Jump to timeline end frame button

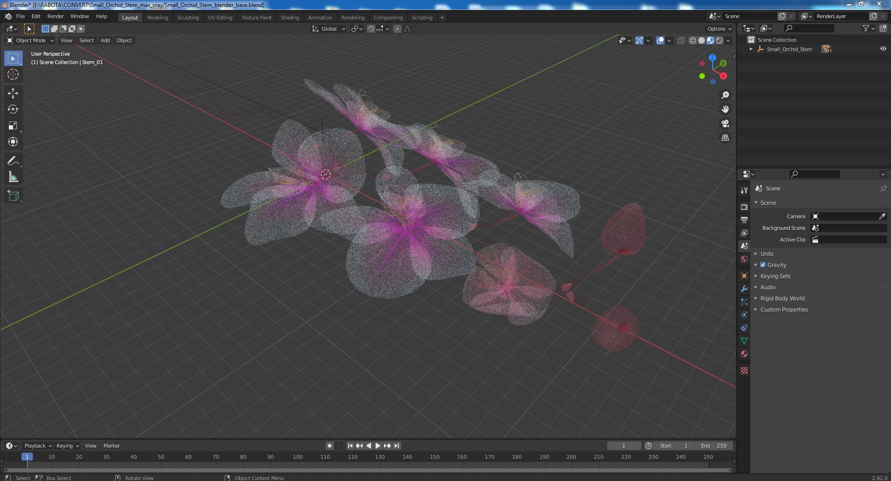[x=397, y=446]
